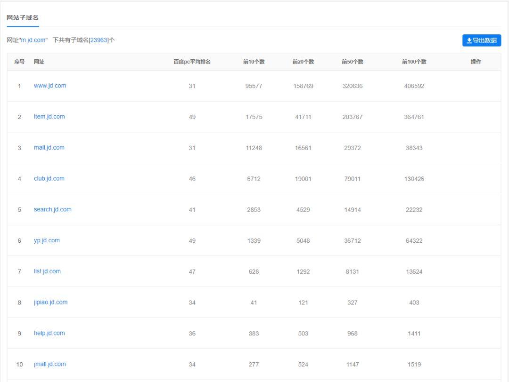Open list.jd.com link
Viewport: 509px width, 382px height.
click(x=47, y=271)
